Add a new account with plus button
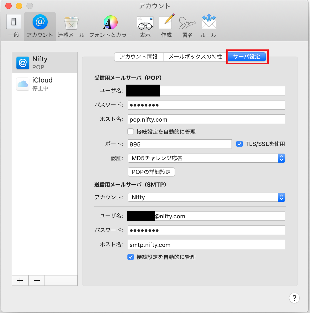The image size is (310, 313). coord(20,280)
